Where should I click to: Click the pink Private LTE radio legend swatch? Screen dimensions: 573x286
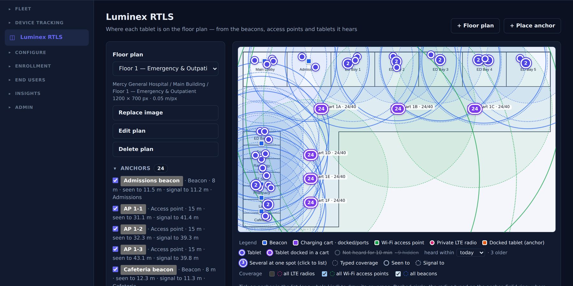pos(432,243)
